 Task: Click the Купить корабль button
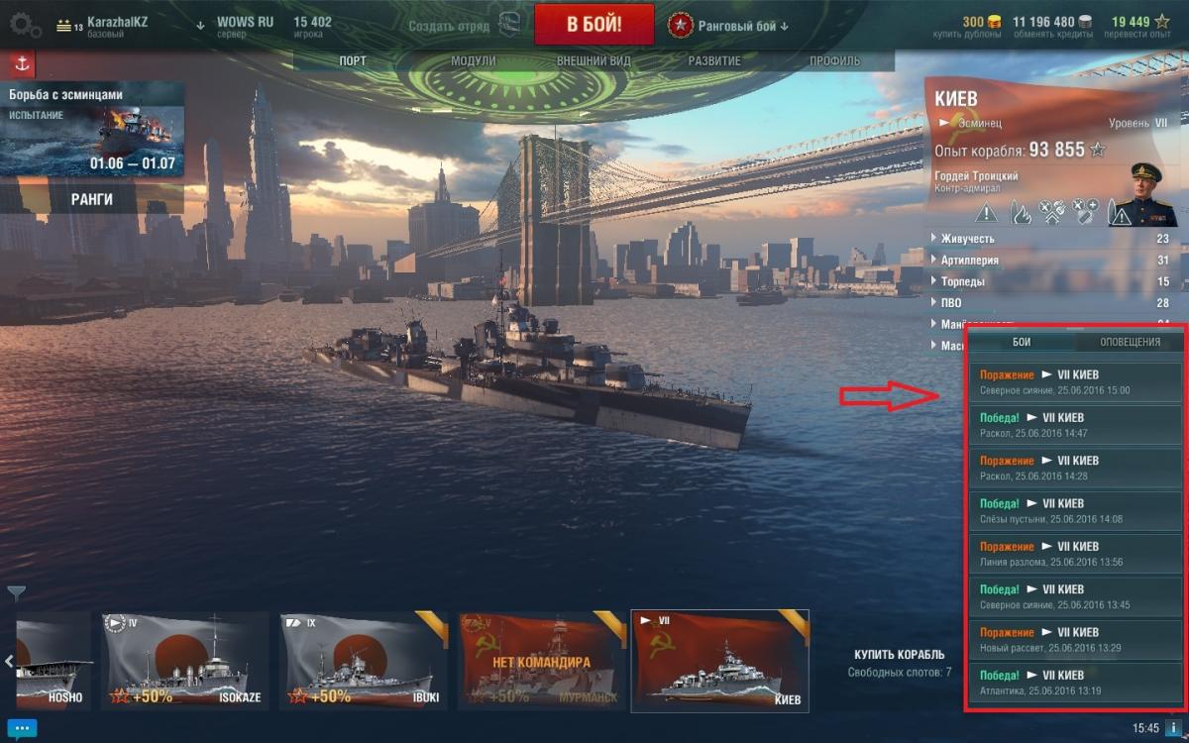pos(899,655)
